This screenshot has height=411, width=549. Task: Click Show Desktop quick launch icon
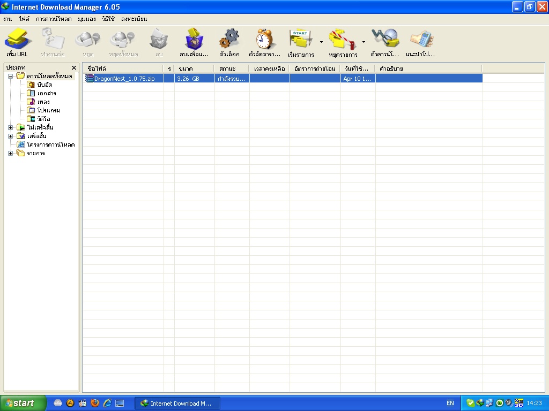pos(120,404)
